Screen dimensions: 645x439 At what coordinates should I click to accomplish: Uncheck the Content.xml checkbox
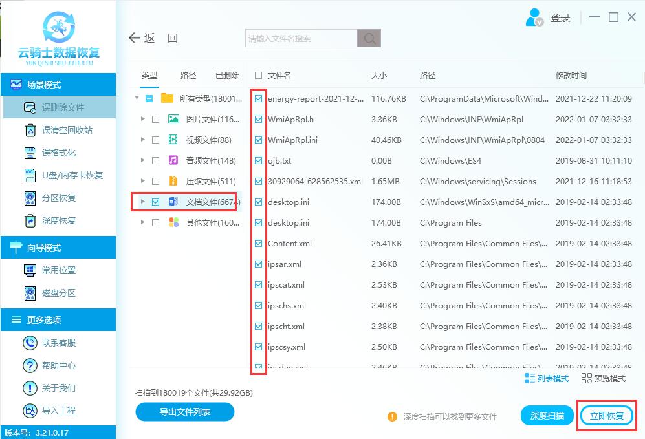click(x=258, y=243)
